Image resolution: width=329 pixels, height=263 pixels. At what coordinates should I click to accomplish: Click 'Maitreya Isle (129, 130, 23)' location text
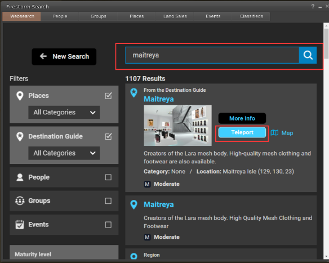[258, 172]
